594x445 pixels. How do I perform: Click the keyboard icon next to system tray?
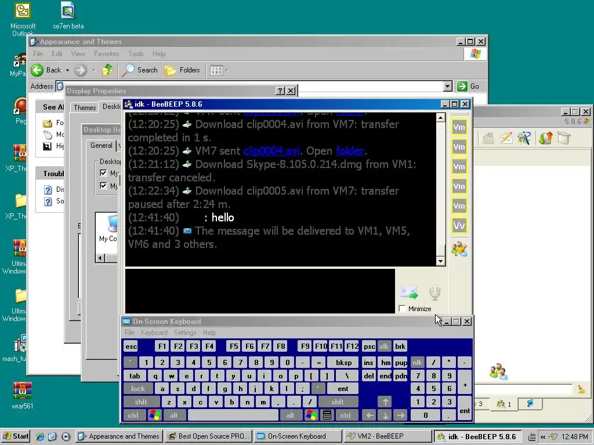[x=532, y=437]
